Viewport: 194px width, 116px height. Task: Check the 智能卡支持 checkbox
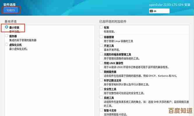tap(101, 110)
